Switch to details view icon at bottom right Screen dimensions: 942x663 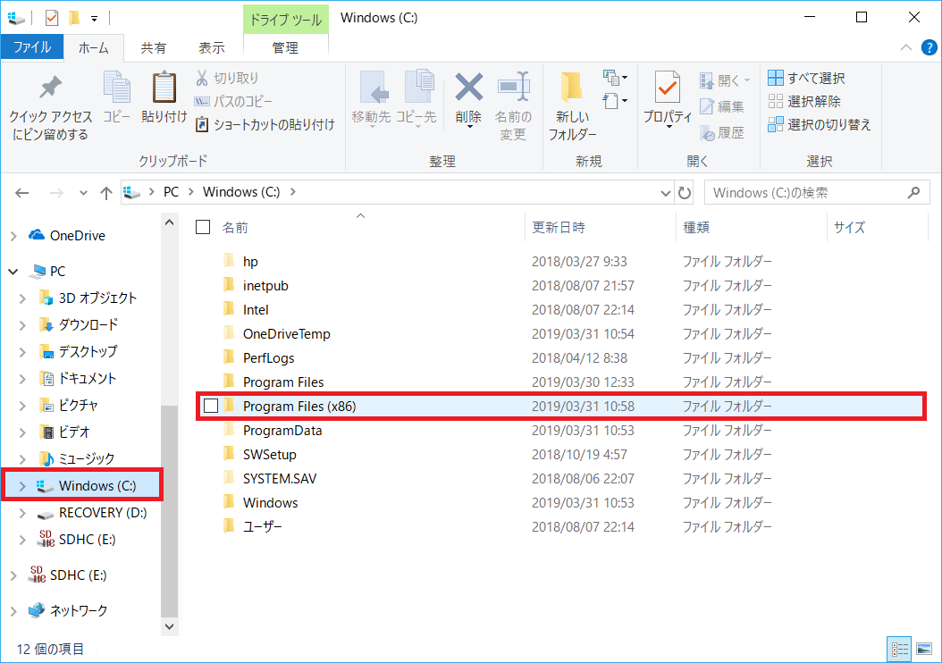900,649
